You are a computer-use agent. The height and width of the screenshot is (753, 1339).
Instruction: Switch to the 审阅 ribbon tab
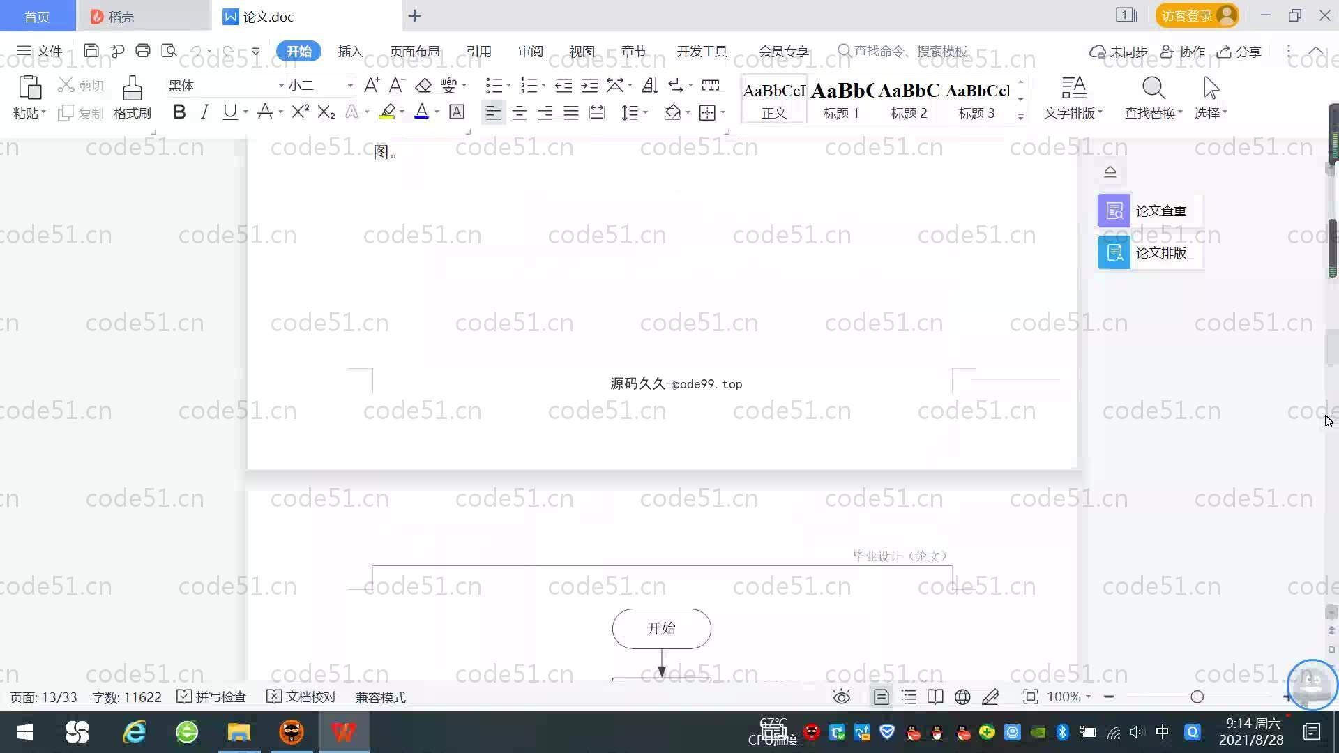point(530,51)
